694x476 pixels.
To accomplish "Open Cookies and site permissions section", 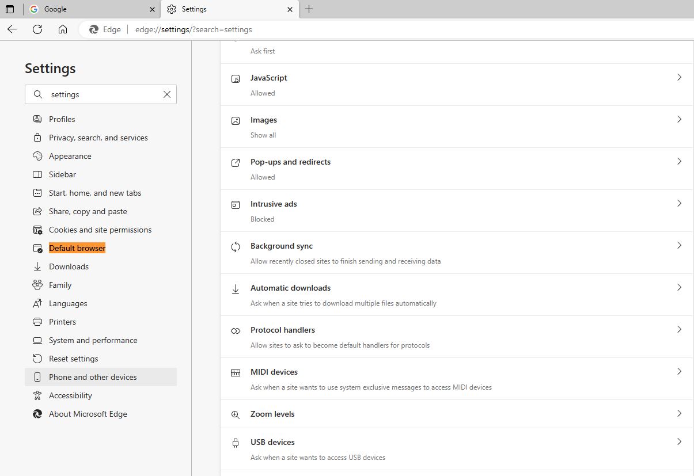I will 100,230.
